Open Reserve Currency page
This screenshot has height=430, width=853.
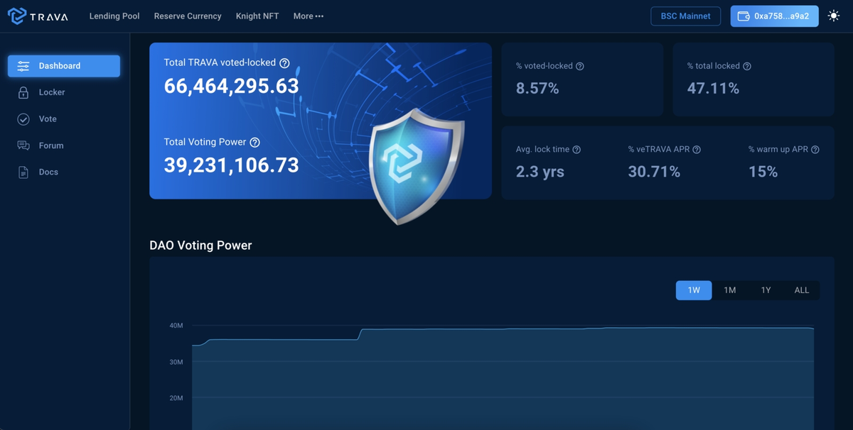click(188, 16)
